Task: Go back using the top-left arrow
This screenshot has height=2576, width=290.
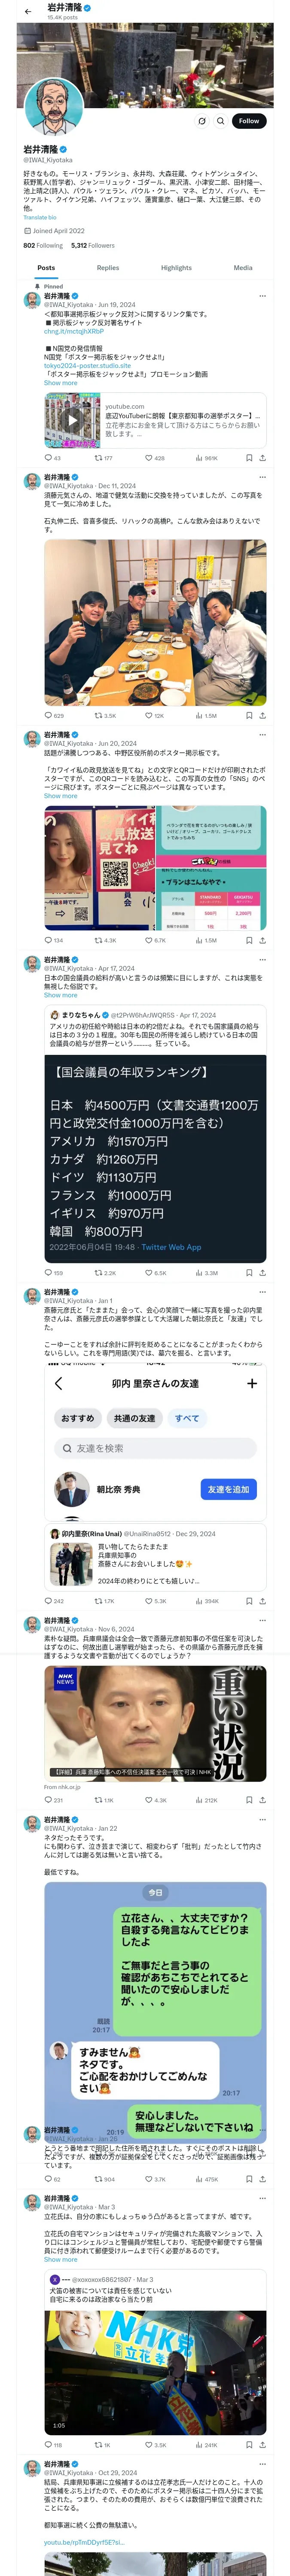Action: pos(28,11)
